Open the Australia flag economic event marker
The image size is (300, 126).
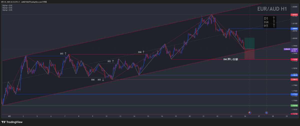tap(249, 113)
